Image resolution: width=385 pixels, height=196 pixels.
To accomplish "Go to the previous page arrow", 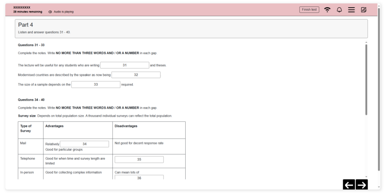I will (349, 185).
